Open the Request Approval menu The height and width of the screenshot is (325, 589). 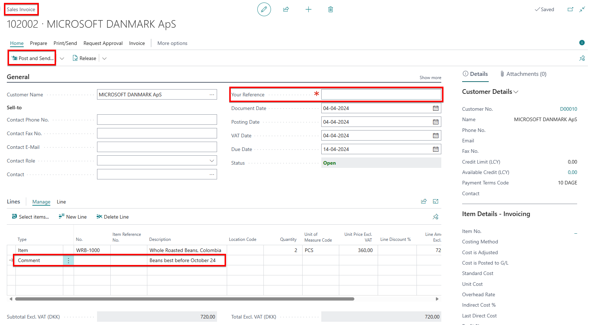click(x=103, y=43)
